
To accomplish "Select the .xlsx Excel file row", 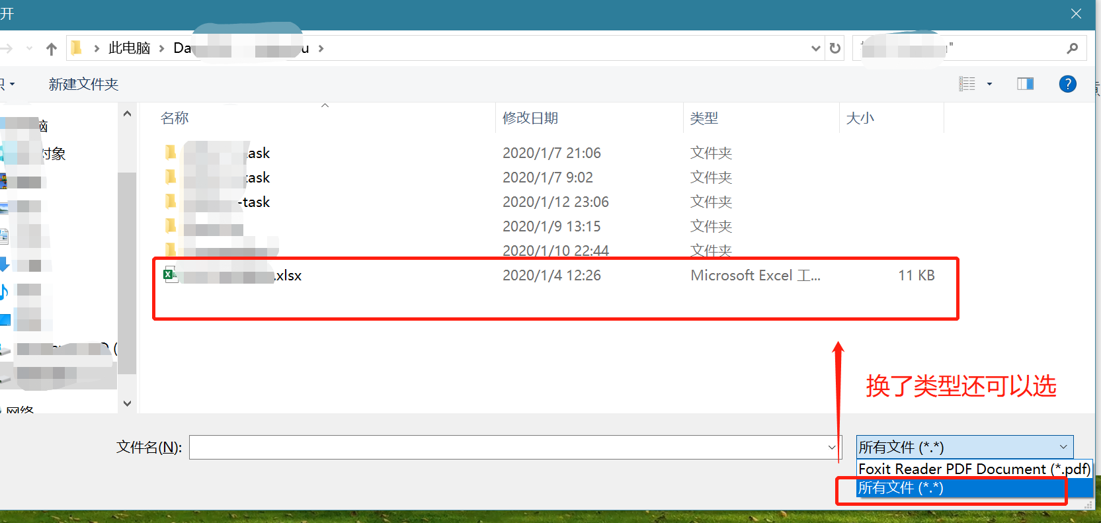I will point(552,275).
